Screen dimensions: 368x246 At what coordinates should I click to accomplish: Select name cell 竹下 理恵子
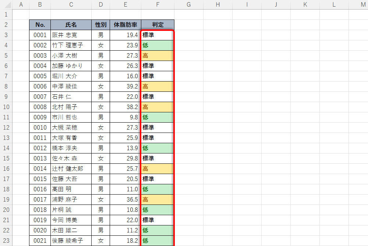[x=71, y=46]
